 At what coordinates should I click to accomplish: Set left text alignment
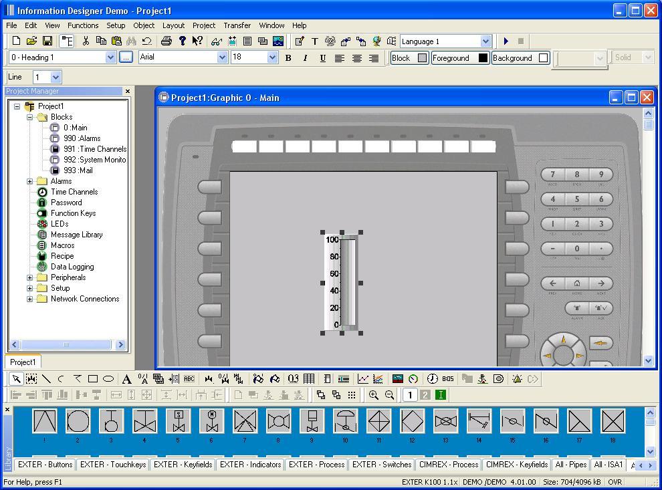pyautogui.click(x=340, y=57)
